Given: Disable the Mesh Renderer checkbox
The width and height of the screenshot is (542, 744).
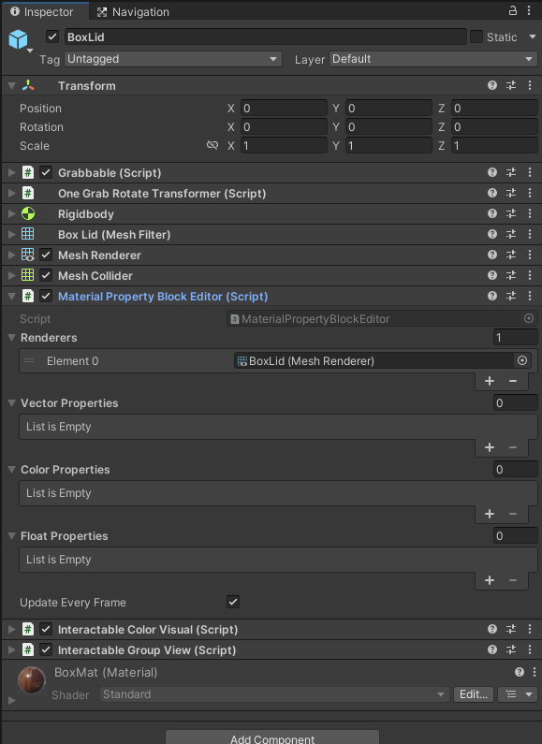Looking at the screenshot, I should click(x=46, y=255).
